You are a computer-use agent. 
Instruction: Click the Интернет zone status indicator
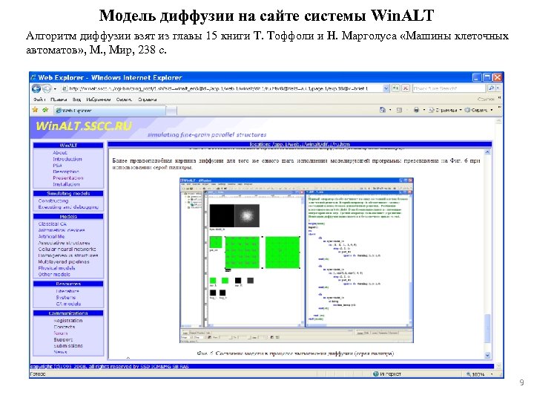387,374
